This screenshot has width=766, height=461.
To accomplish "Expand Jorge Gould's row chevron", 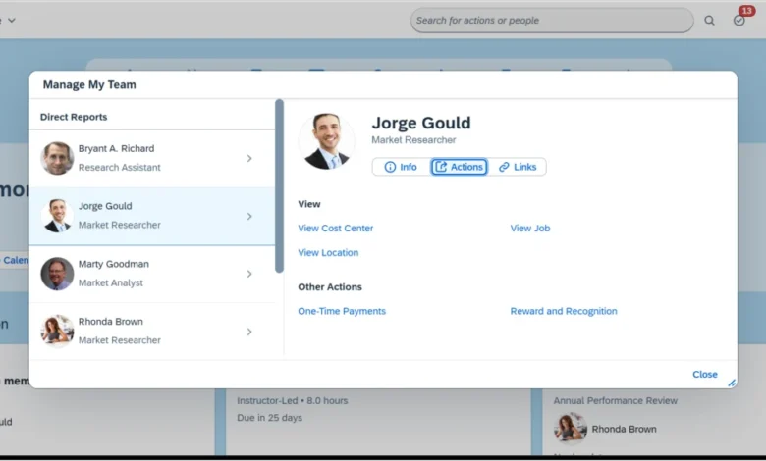I will 249,216.
